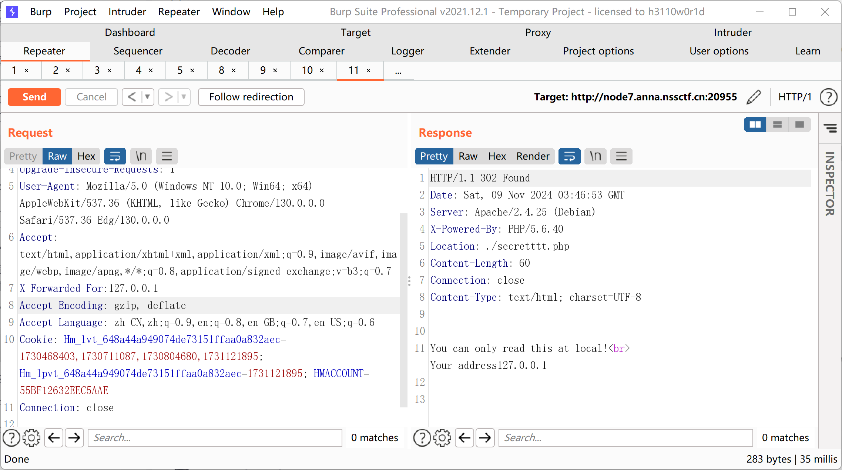Edit the target with the pencil icon
This screenshot has height=470, width=842.
tap(754, 97)
